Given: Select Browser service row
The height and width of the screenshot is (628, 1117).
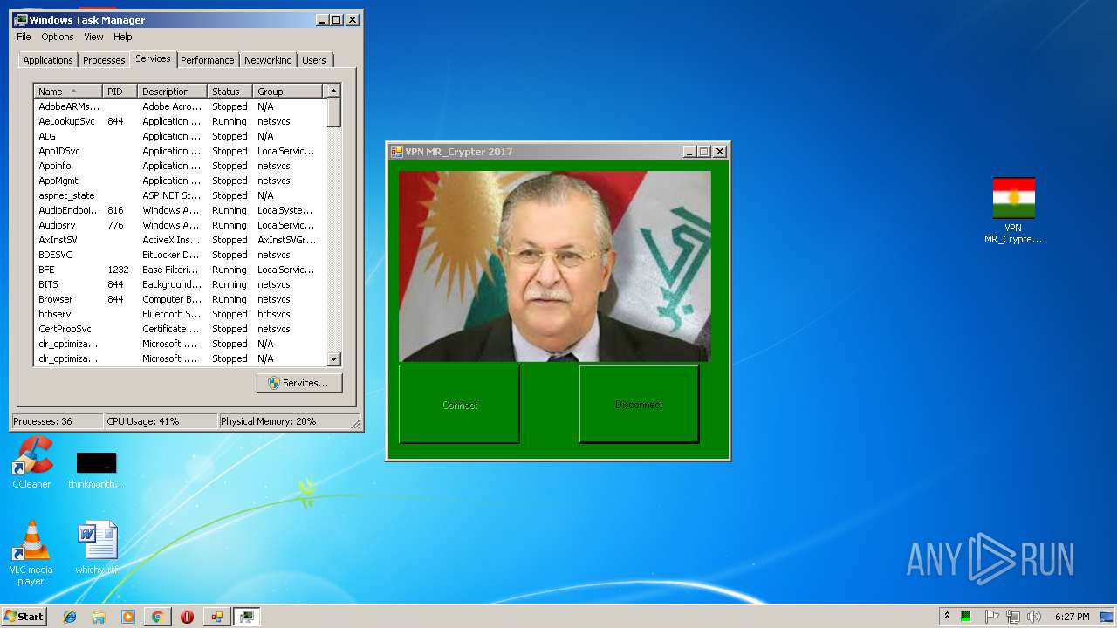Looking at the screenshot, I should [180, 299].
